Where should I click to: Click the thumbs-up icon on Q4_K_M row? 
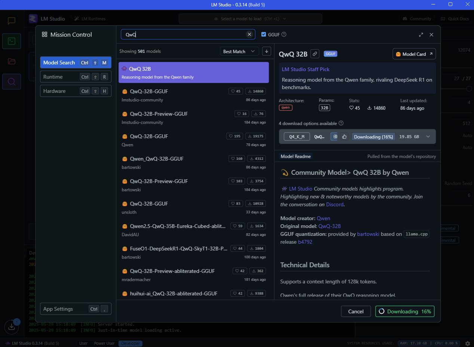(344, 137)
